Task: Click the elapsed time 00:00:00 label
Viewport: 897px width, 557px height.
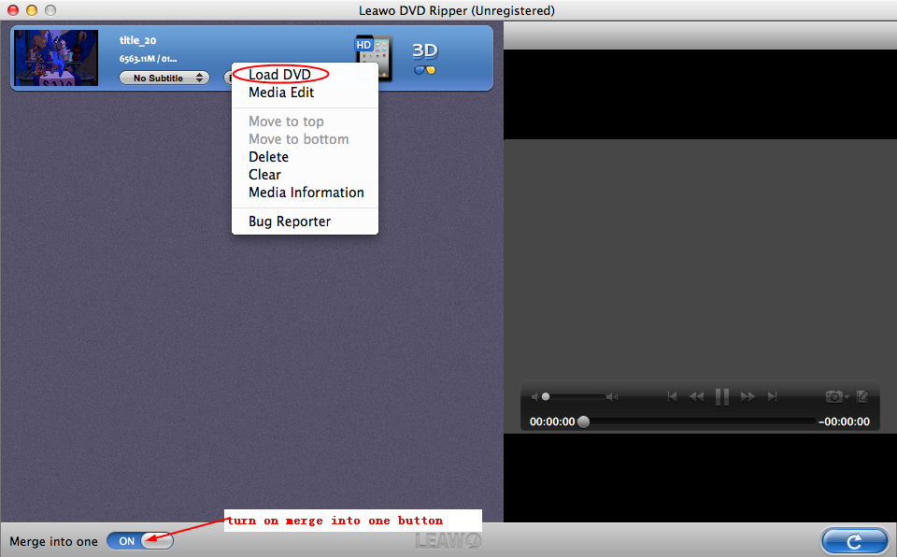Action: point(552,421)
